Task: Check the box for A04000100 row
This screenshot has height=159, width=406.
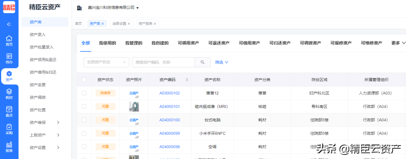Action: click(x=84, y=120)
